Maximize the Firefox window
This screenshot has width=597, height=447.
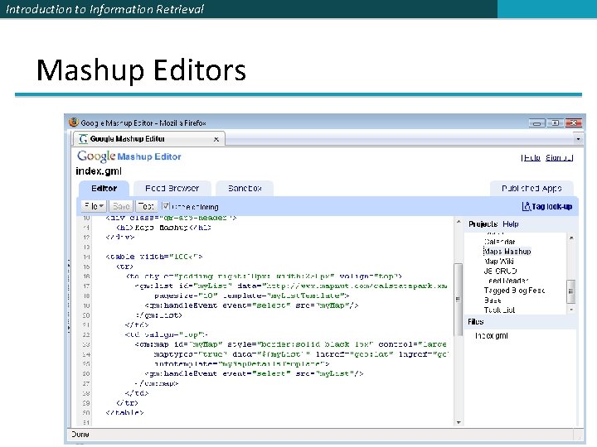(555, 123)
